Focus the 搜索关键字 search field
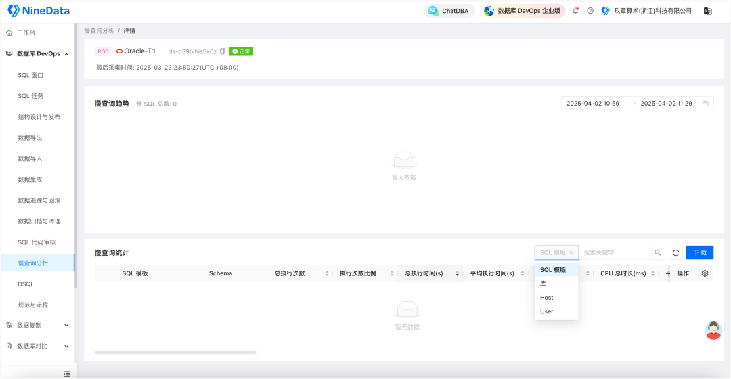 615,252
